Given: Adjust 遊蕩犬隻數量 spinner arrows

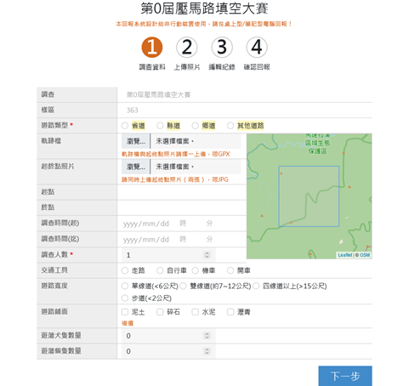Looking at the screenshot, I should click(x=207, y=336).
